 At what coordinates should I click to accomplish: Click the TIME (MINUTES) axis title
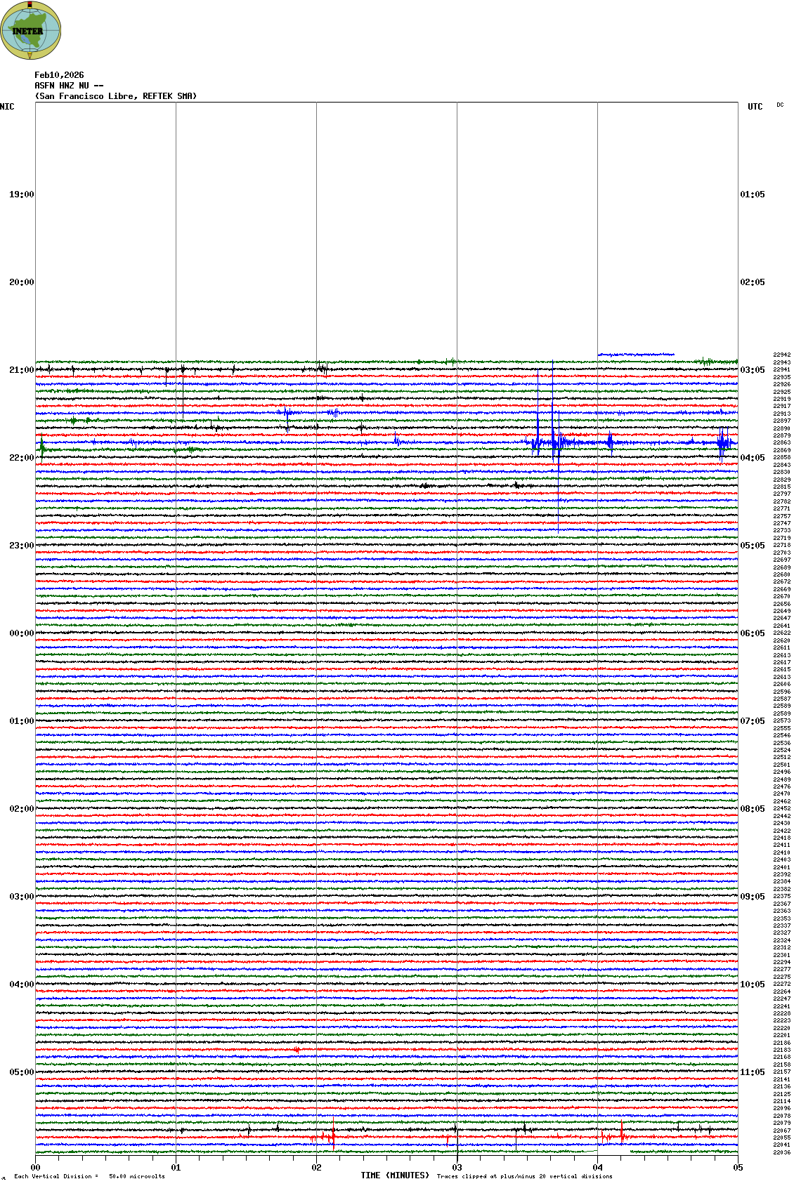pyautogui.click(x=395, y=1175)
